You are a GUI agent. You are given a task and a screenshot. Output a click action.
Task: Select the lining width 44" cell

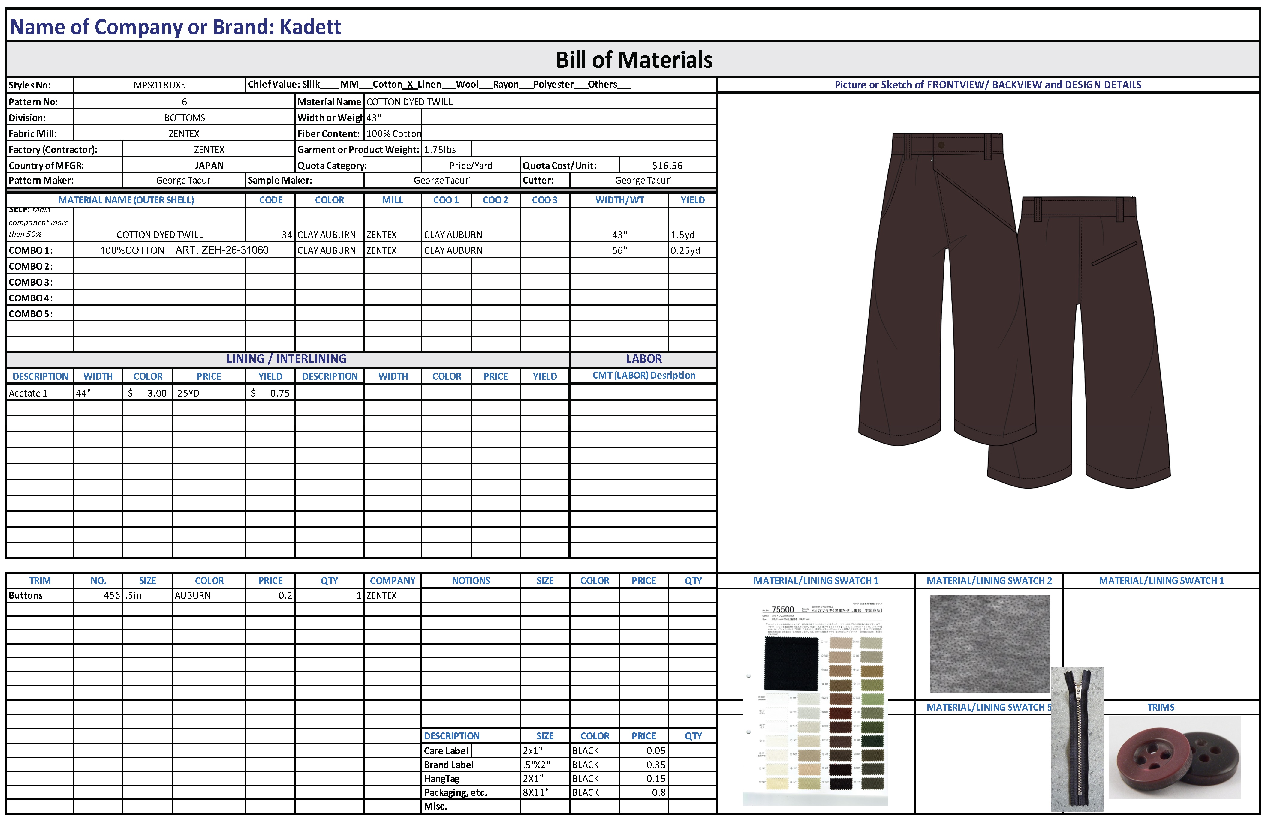[x=98, y=393]
